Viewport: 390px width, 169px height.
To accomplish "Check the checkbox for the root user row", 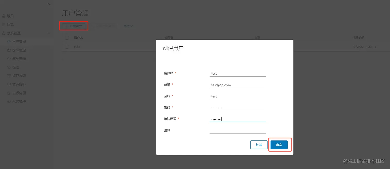I will [x=67, y=47].
